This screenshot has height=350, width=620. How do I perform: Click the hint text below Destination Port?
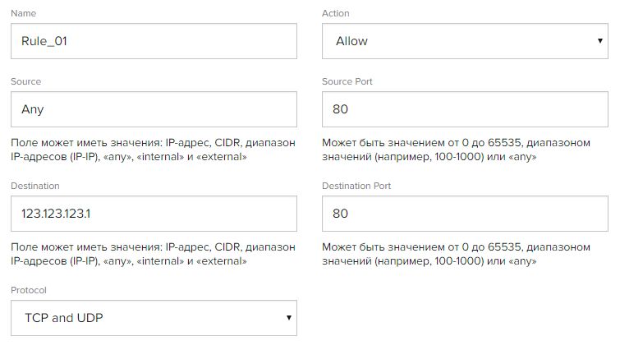point(456,253)
